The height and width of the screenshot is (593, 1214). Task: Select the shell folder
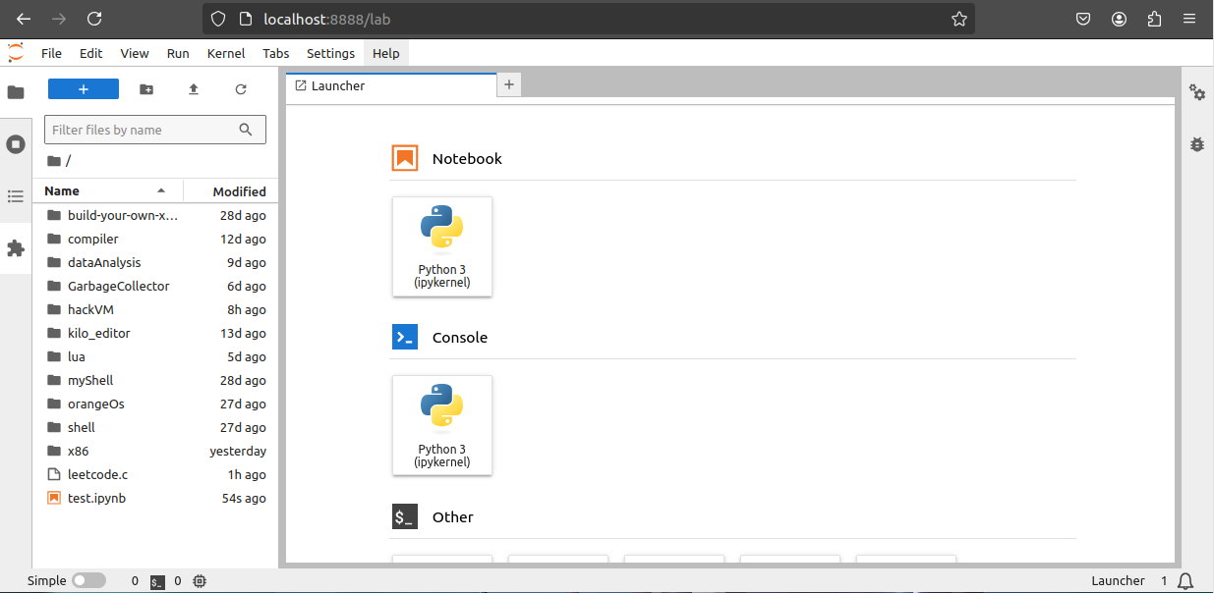click(x=155, y=427)
